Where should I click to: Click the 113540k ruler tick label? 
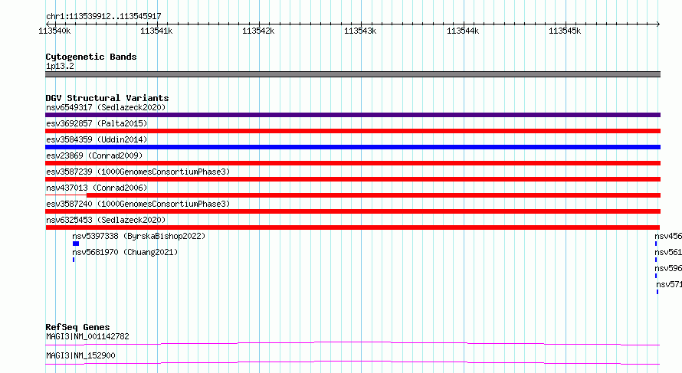(54, 31)
